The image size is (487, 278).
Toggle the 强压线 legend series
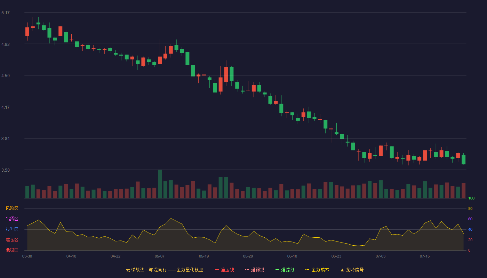[224, 270]
